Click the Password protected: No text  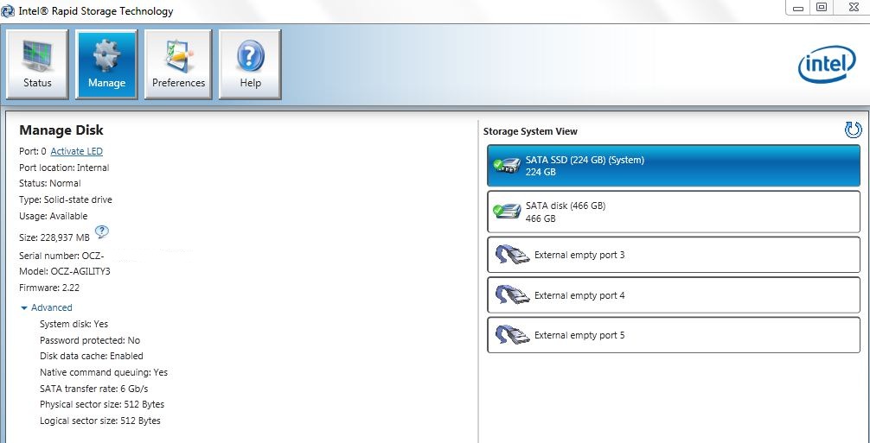click(x=90, y=340)
